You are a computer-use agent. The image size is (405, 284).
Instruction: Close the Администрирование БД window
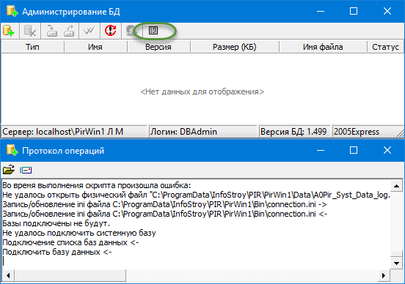387,11
